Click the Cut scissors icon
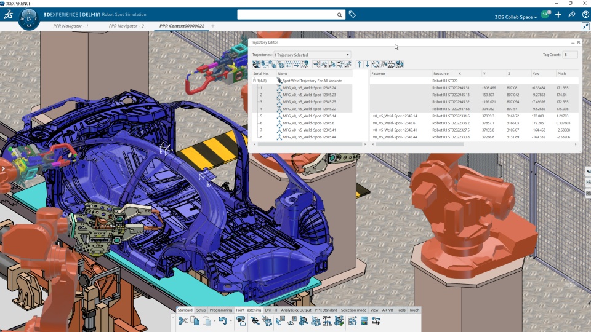The width and height of the screenshot is (591, 332). [x=183, y=321]
